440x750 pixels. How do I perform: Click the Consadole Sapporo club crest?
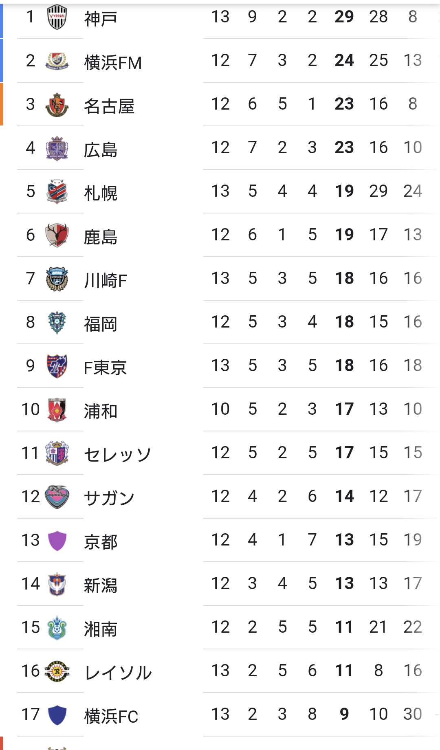[x=57, y=191]
